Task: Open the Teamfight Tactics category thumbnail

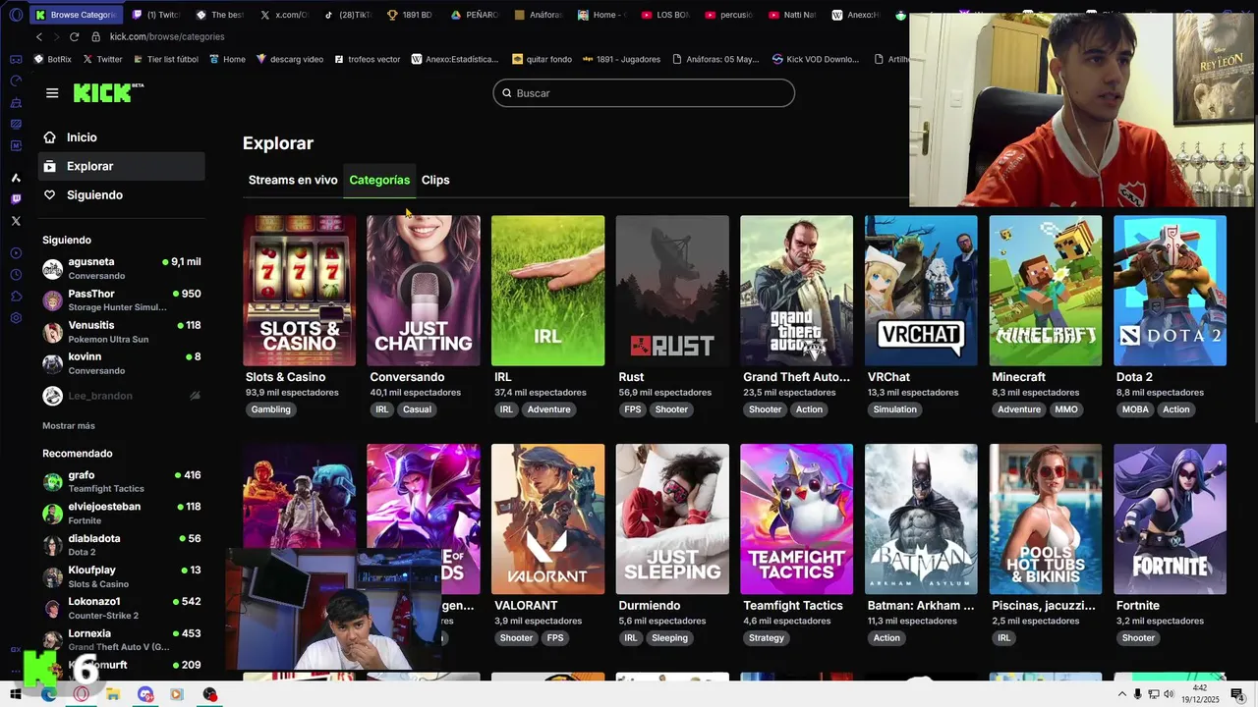Action: 797,518
